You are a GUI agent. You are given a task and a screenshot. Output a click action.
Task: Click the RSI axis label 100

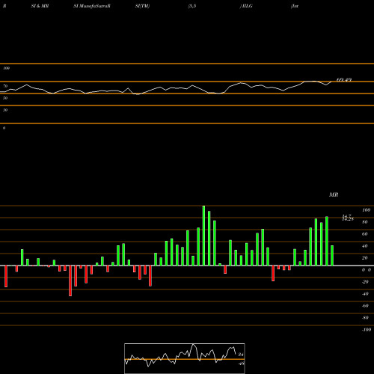(x=7, y=68)
